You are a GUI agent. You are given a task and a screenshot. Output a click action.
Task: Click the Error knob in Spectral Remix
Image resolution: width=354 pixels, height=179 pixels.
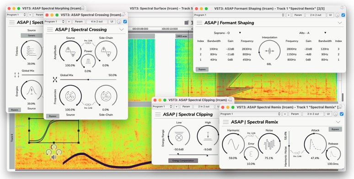click(251, 154)
